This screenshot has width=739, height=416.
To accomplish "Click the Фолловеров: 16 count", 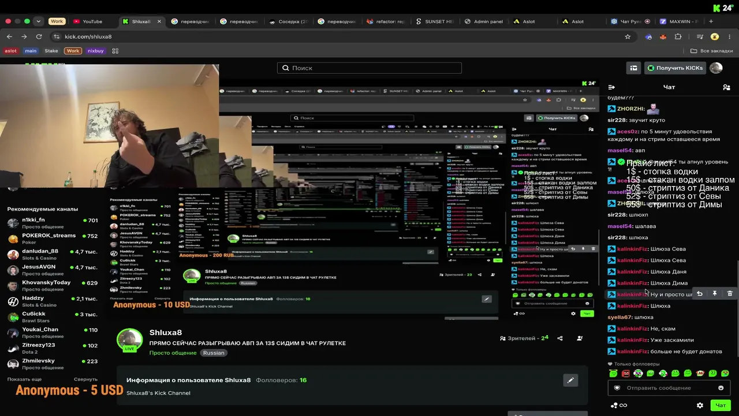I will point(281,380).
